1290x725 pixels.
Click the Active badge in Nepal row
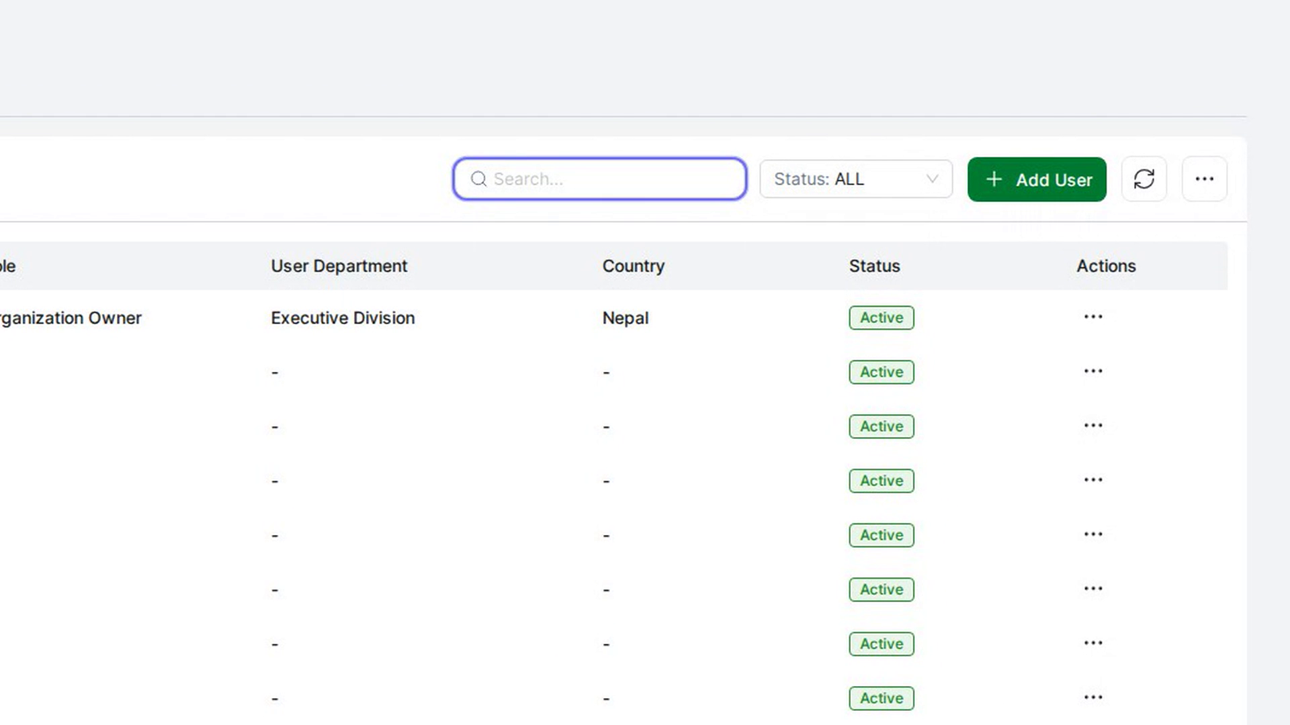[881, 318]
